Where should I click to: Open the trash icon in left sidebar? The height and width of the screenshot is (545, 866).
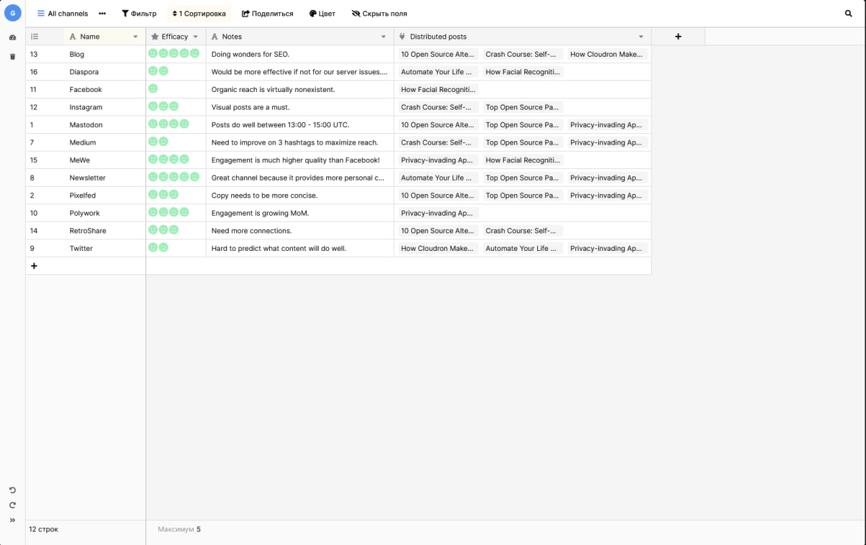[12, 57]
